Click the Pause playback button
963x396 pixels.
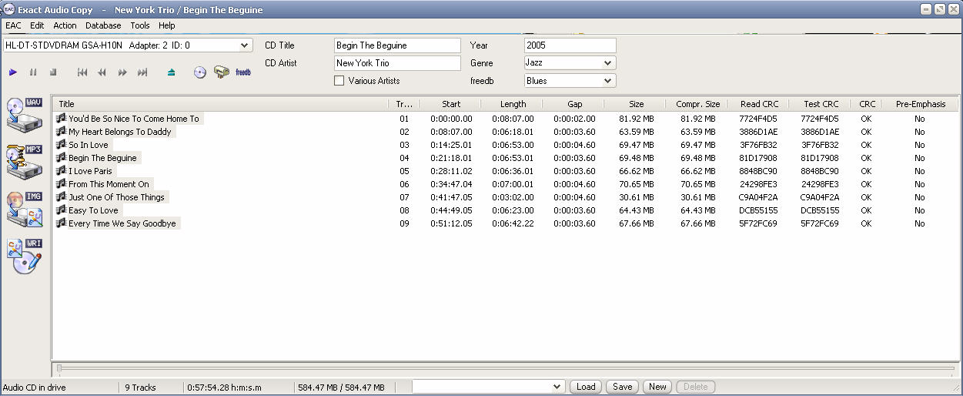coord(33,72)
